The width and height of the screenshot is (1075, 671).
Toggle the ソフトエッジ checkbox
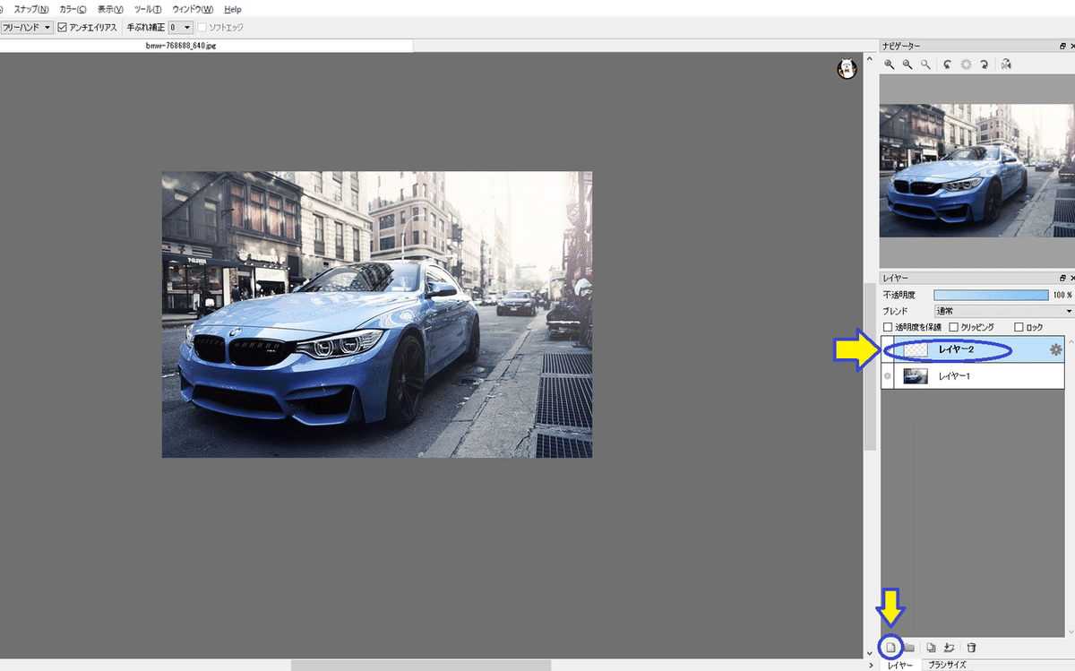pyautogui.click(x=202, y=28)
